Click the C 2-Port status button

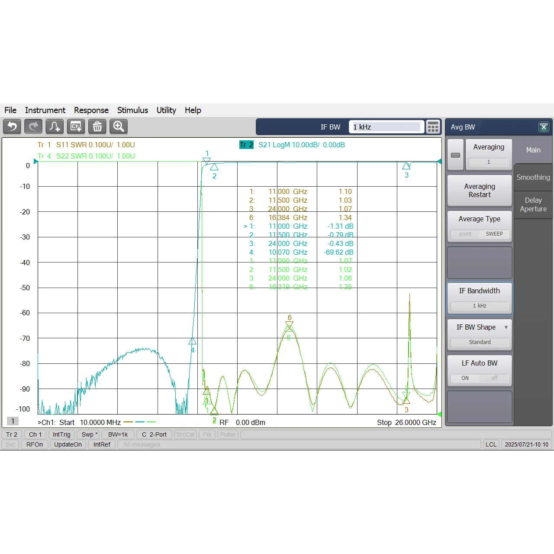154,434
